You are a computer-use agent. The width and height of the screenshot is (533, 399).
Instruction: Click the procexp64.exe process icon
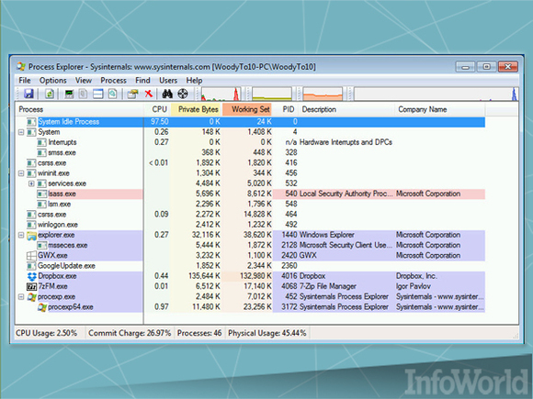coord(42,307)
